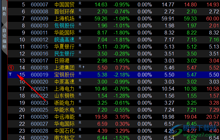Select stock name 华能水电
This screenshot has height=140, width=220.
[x=64, y=110]
